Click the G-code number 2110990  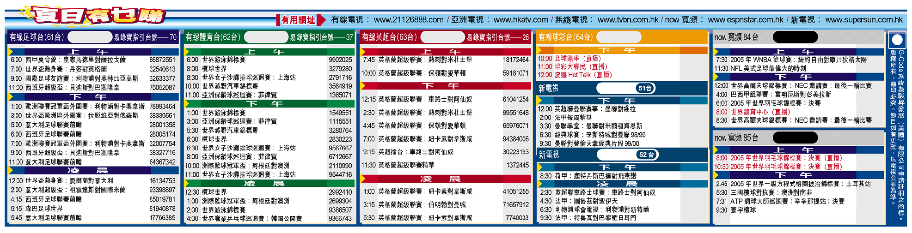coord(340,166)
